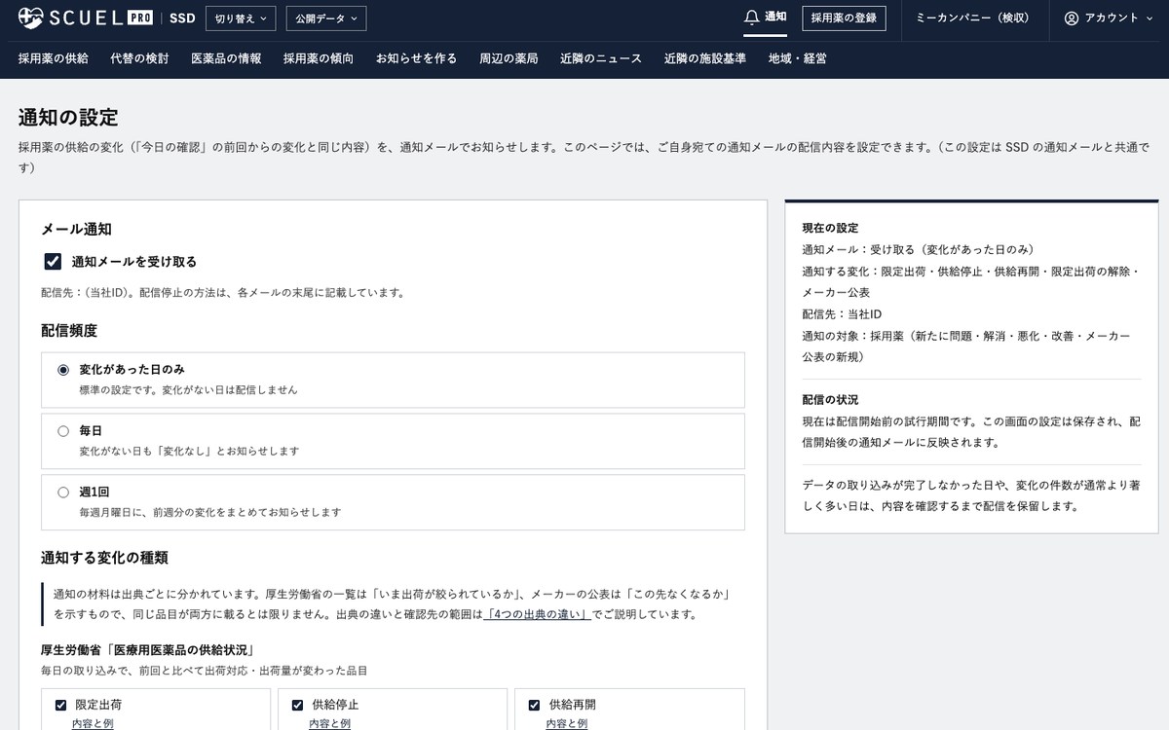The width and height of the screenshot is (1169, 730).
Task: Open 内容と例 link under 供給停止
Action: 329,723
